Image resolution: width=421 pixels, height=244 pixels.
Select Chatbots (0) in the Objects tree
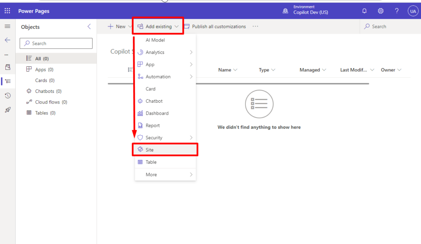56,91
